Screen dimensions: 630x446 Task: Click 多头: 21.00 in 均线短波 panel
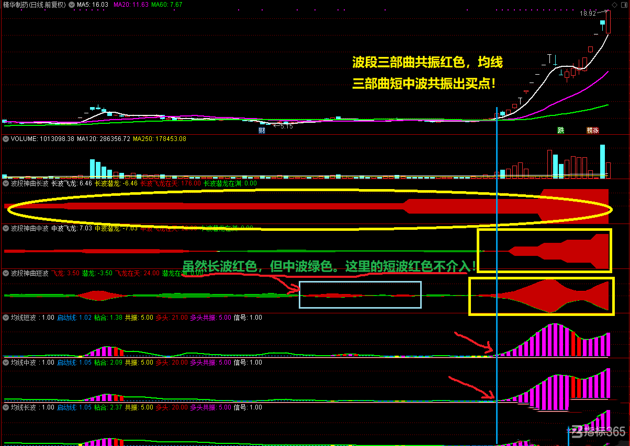(171, 318)
